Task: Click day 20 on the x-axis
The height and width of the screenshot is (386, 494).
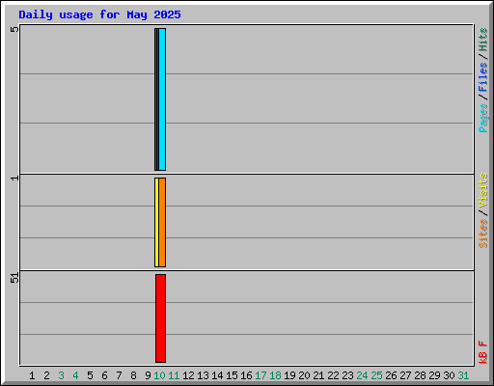Action: (304, 375)
